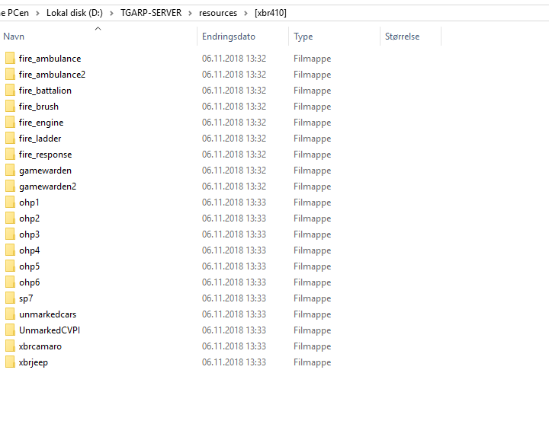Expand the chevron after TGARP-SERVER breadcrumb
The width and height of the screenshot is (549, 440).
[190, 13]
